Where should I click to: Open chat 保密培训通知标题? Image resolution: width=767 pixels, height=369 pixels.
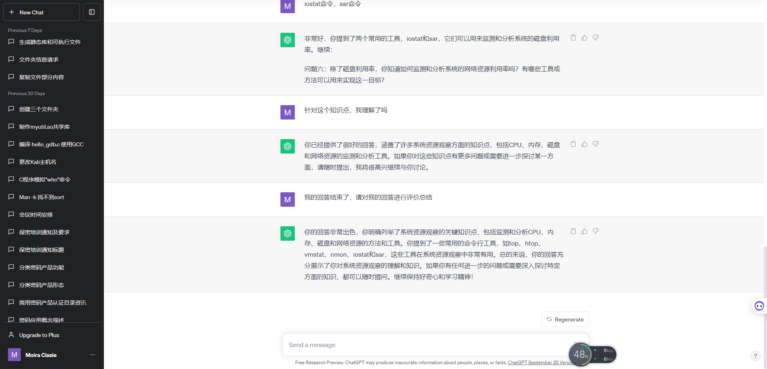point(52,250)
